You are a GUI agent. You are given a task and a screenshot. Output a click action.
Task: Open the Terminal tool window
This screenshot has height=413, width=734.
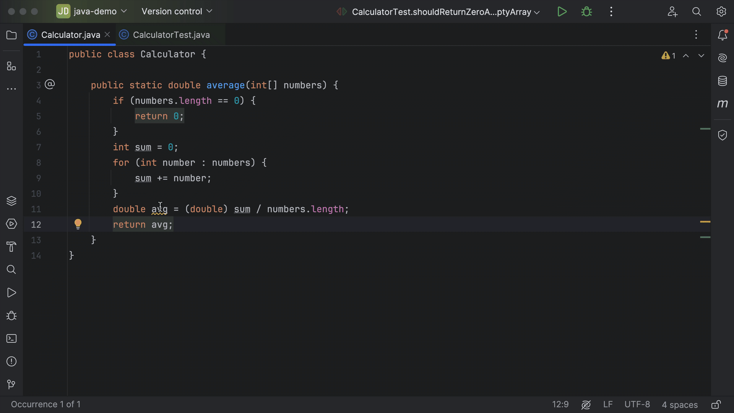[x=11, y=338]
